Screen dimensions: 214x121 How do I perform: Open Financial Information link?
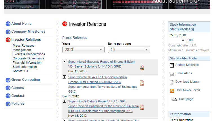[x=27, y=62]
